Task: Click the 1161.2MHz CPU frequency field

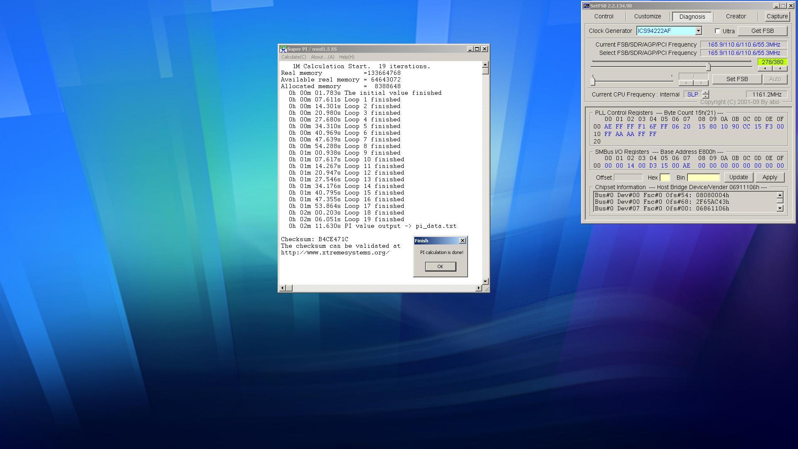Action: pos(766,94)
